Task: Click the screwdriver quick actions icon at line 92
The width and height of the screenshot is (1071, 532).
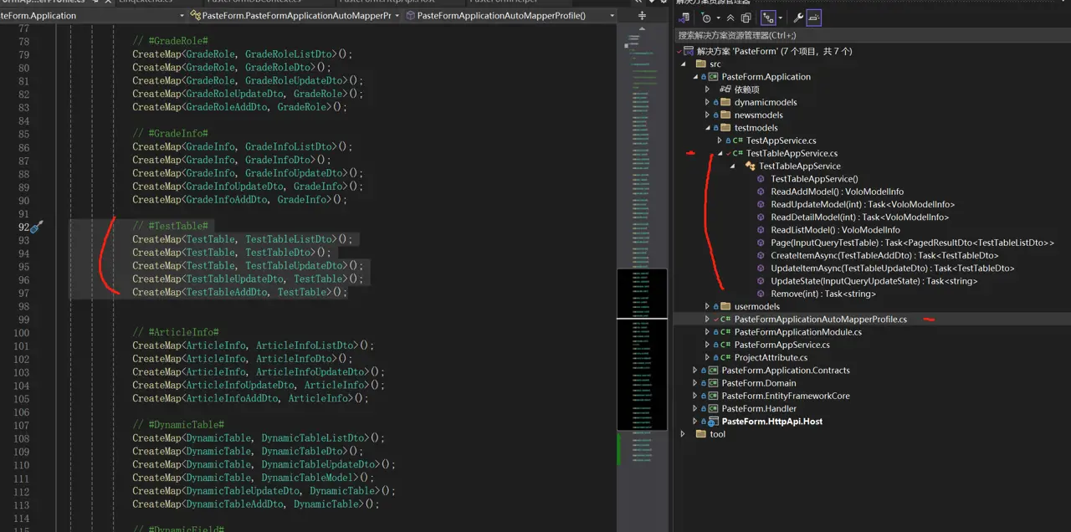Action: (x=36, y=227)
